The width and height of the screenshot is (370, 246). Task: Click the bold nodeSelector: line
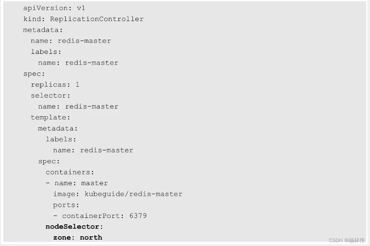pyautogui.click(x=74, y=227)
